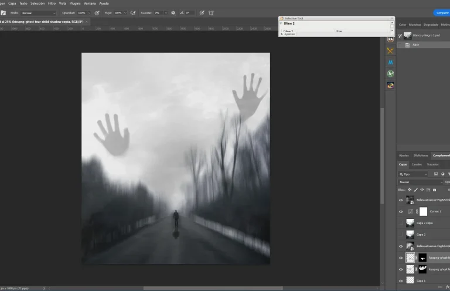450x291 pixels.
Task: Toggle pressure for size icon
Action: pos(202,13)
